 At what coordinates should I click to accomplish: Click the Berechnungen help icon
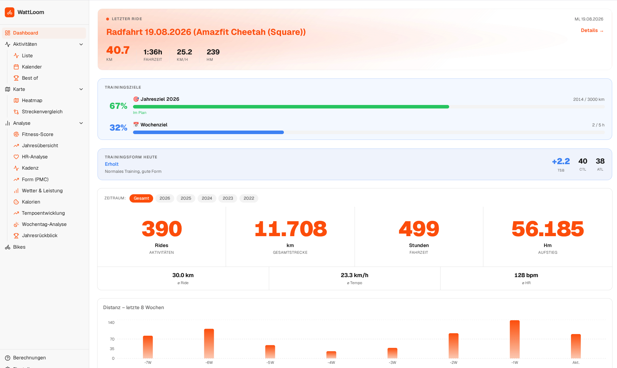click(x=8, y=358)
